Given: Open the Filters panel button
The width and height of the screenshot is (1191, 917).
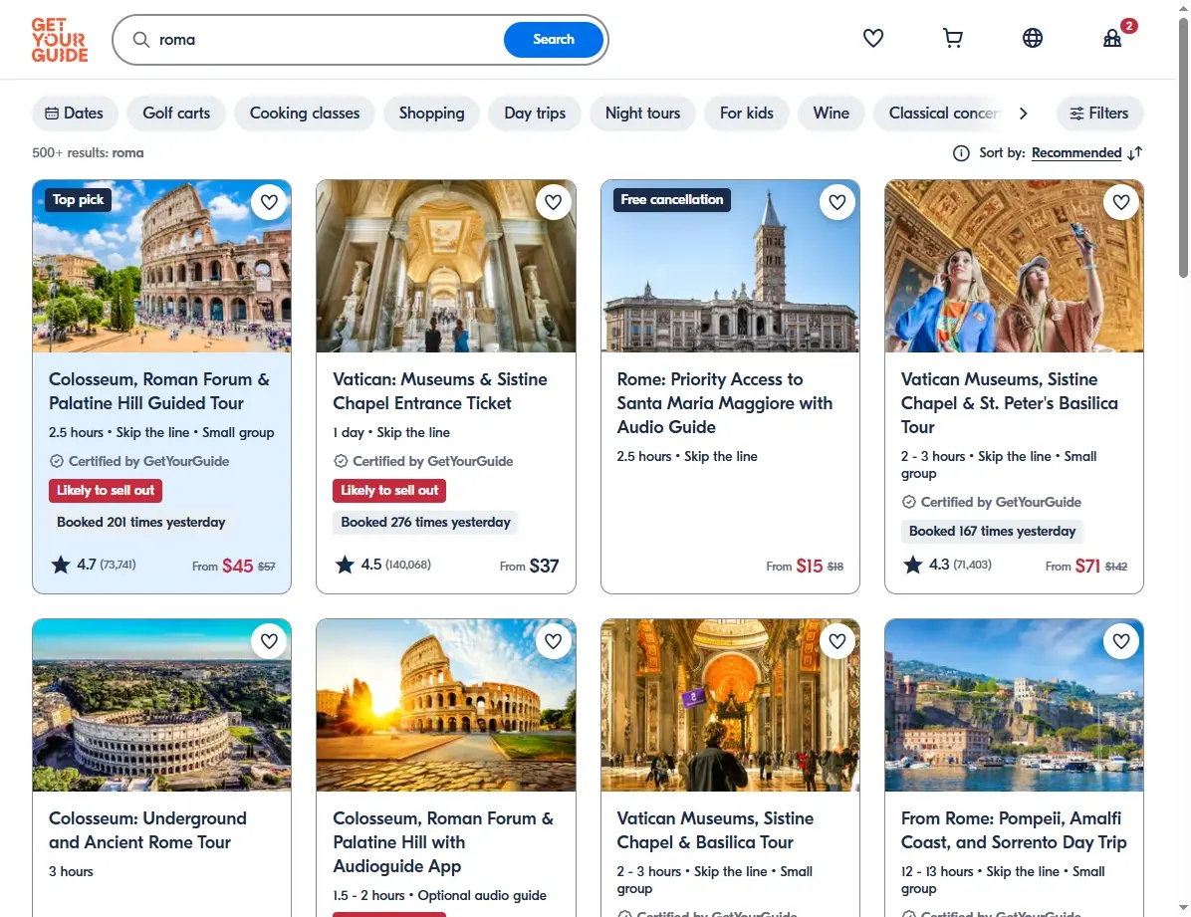Looking at the screenshot, I should coord(1099,114).
